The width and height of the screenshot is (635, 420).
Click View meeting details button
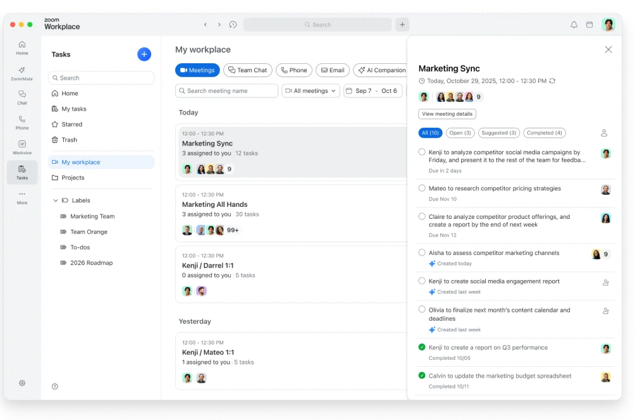point(447,114)
